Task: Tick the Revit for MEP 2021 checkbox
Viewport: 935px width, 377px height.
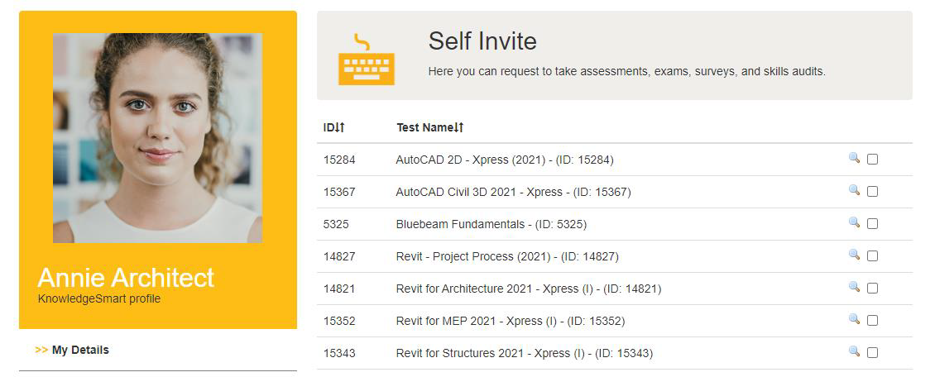Action: click(x=872, y=321)
